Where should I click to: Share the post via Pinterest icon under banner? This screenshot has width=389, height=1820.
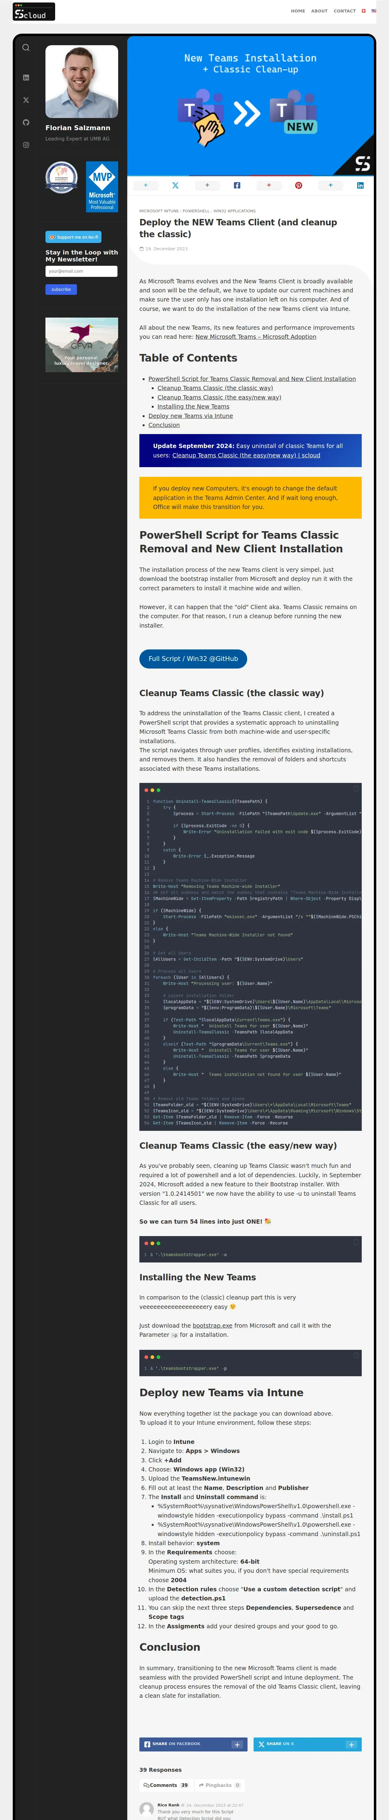pyautogui.click(x=299, y=185)
